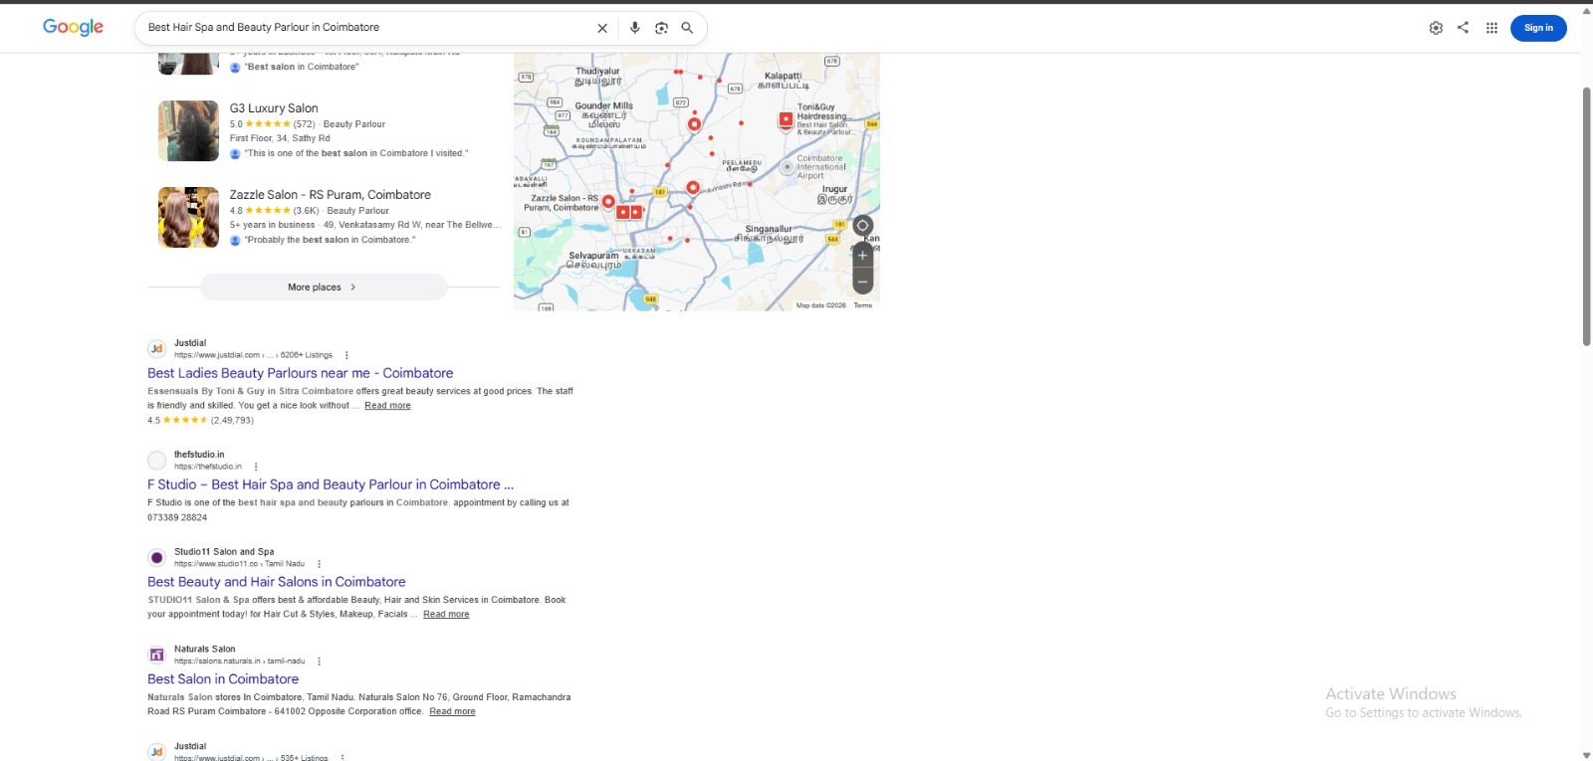Screen dimensions: 1593x761
Task: Click Justdial 535+ Listings options menu
Action: coord(342,757)
